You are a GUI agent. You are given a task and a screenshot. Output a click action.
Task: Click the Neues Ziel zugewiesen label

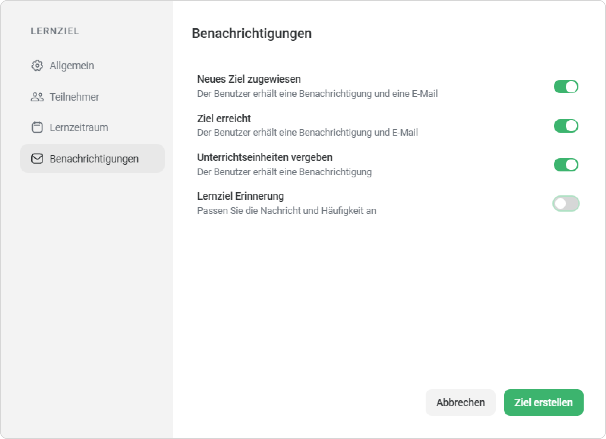[x=249, y=79]
